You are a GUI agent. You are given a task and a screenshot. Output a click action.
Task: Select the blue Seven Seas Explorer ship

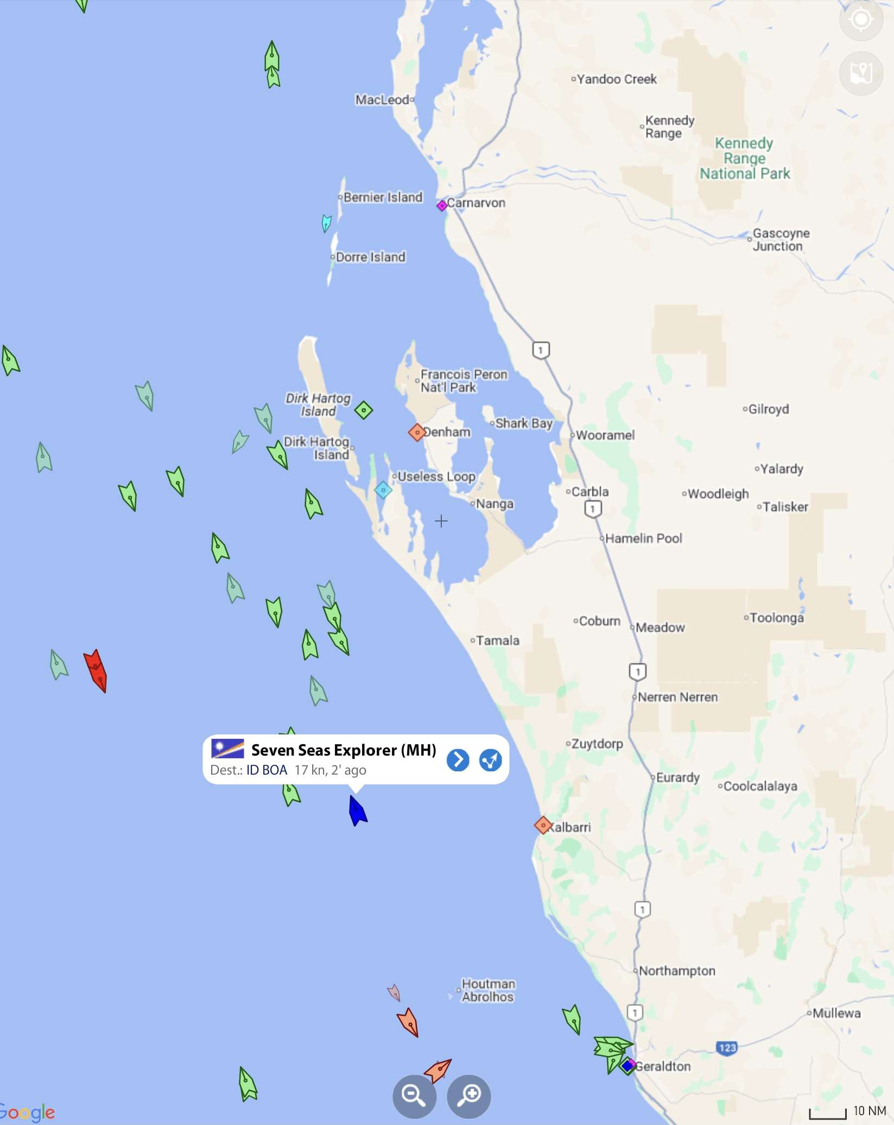pos(357,810)
